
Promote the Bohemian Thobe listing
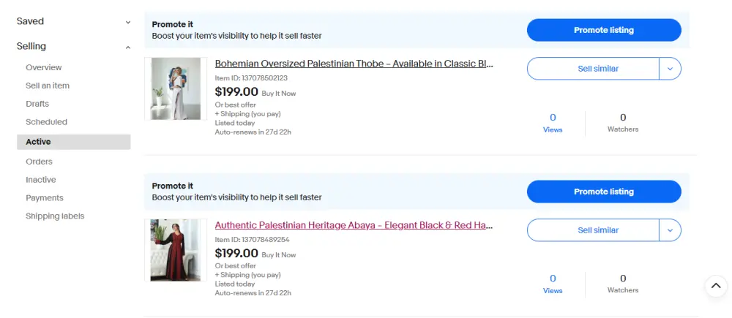pos(604,30)
